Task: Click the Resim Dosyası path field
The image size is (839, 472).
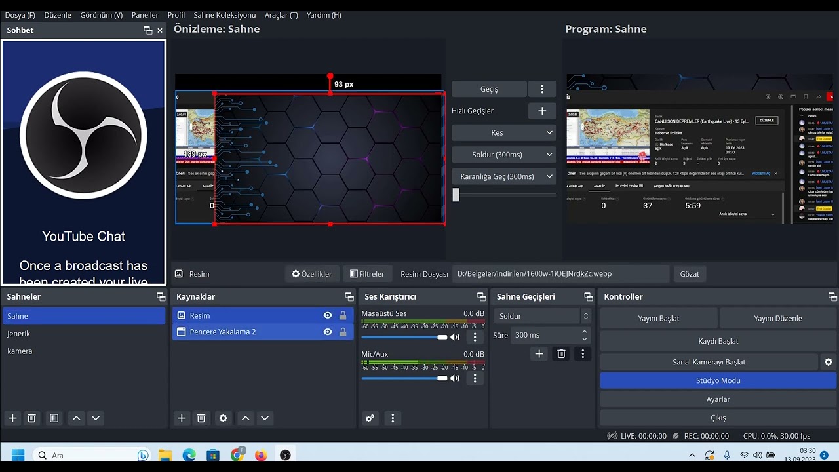Action: click(x=560, y=274)
